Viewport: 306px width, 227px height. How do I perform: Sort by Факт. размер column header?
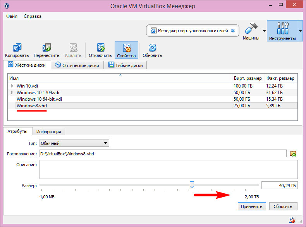[x=281, y=78]
